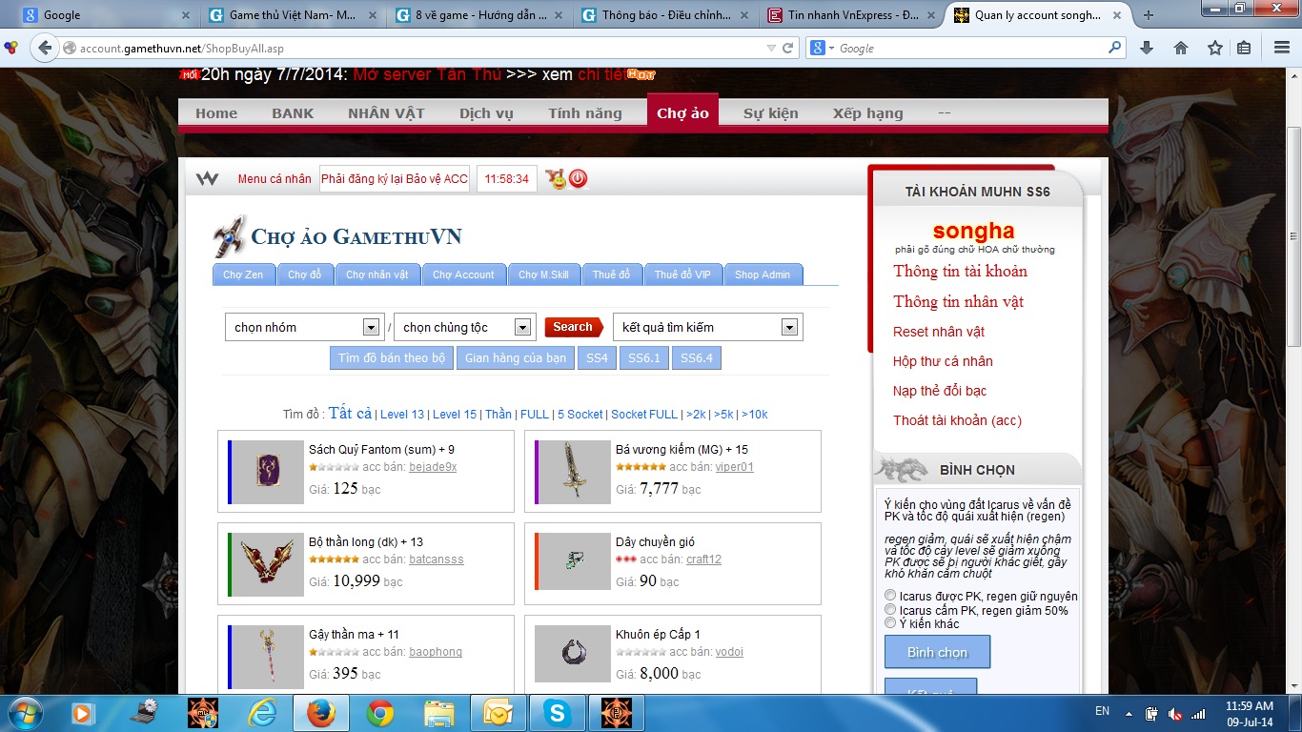Switch to Game thủ Việt Nam browser tab
The width and height of the screenshot is (1302, 732).
pyautogui.click(x=292, y=15)
